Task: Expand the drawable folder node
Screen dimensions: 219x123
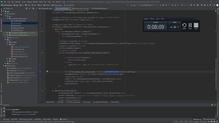Action: [8, 42]
